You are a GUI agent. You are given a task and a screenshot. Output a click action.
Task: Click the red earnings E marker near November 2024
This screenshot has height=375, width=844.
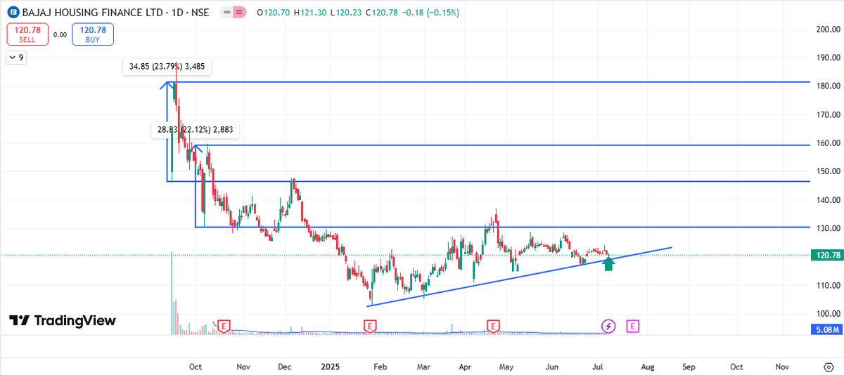point(224,326)
